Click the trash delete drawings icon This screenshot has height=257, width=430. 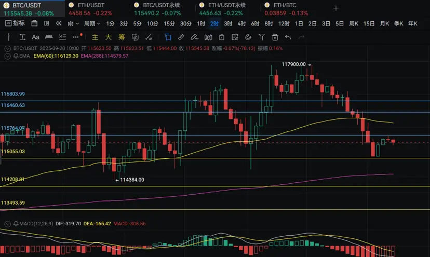pos(275,37)
